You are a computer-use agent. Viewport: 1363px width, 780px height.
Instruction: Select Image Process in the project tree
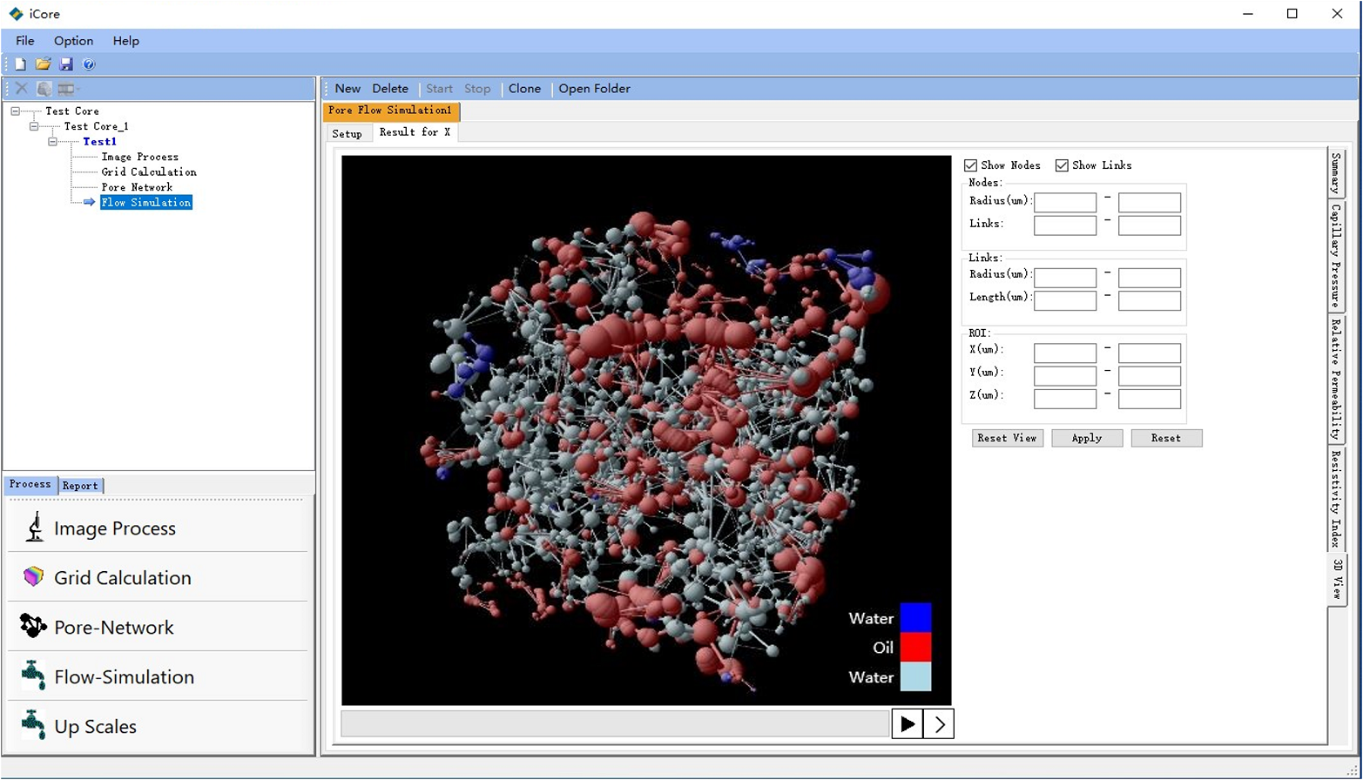[x=140, y=157]
